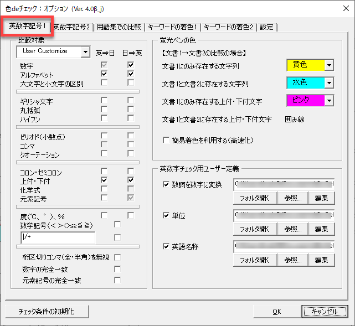Check 桁区切りコンマ(全・半角)を無視 option

117,257
